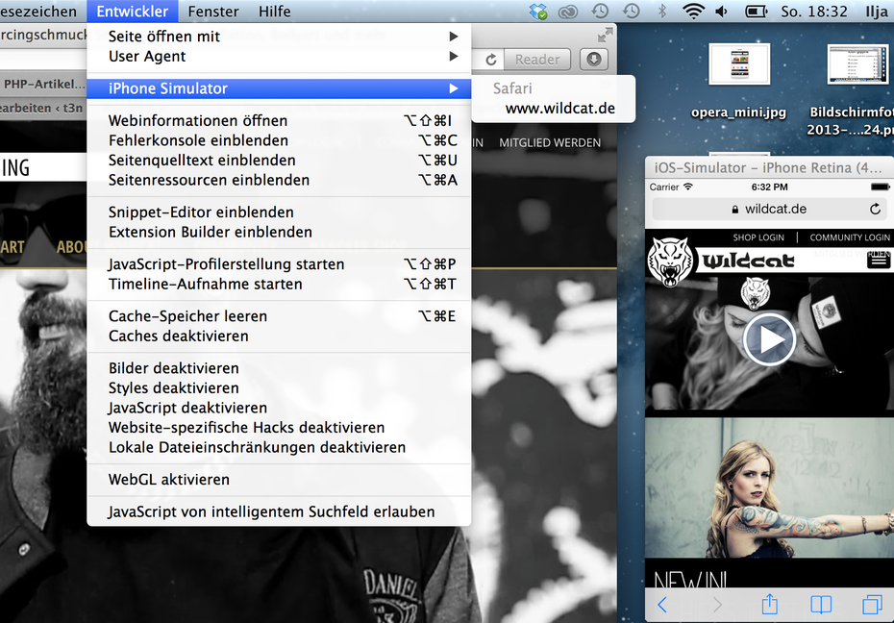This screenshot has height=623, width=894.
Task: Toggle 'JavaScript von intelligentem Suchfeld erlauben'
Action: 279,511
